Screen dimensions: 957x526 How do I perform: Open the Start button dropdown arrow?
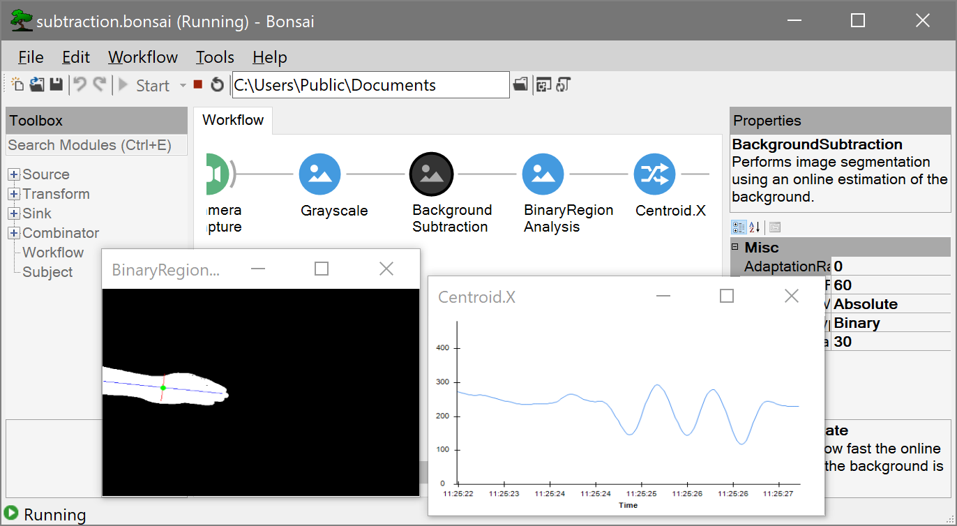pyautogui.click(x=183, y=85)
